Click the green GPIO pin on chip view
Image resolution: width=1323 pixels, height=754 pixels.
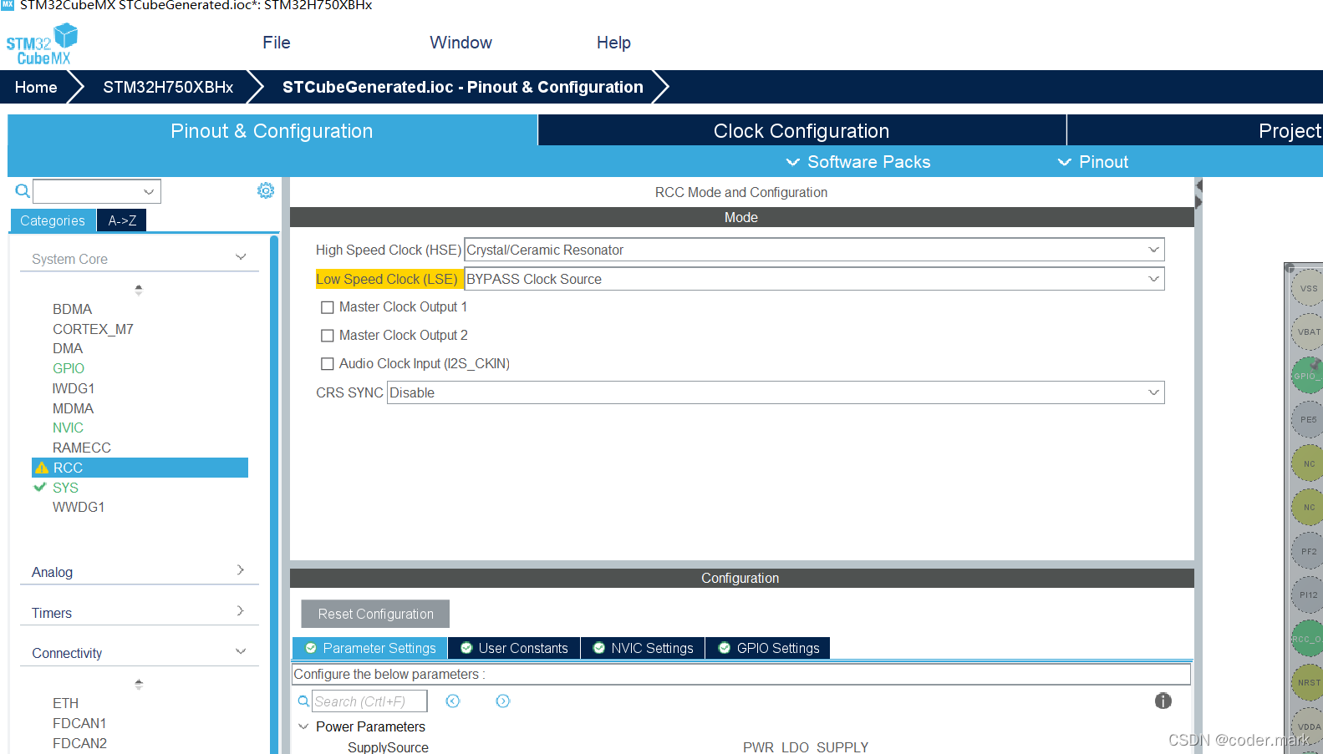1308,376
